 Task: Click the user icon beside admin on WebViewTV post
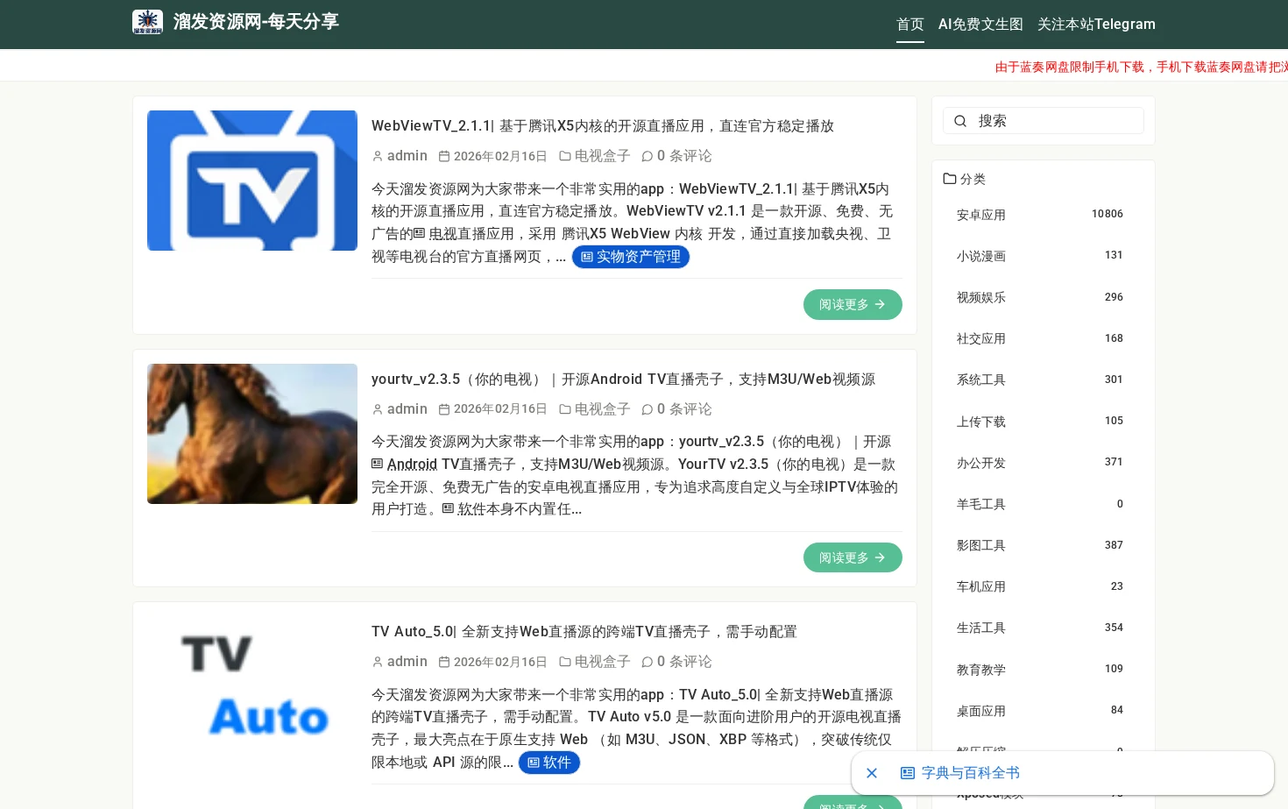pyautogui.click(x=378, y=156)
